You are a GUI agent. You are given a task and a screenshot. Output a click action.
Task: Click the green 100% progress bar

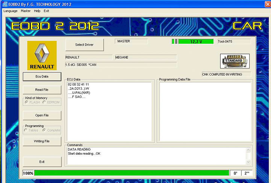132,173
